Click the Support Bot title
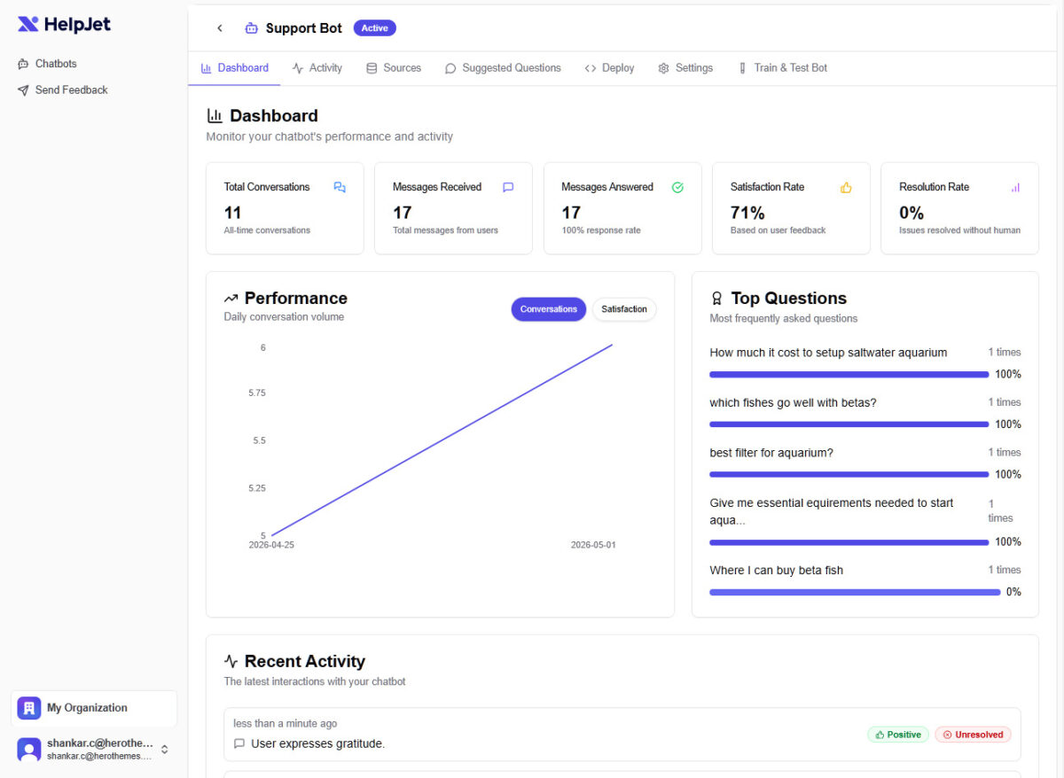The width and height of the screenshot is (1064, 778). click(x=303, y=28)
